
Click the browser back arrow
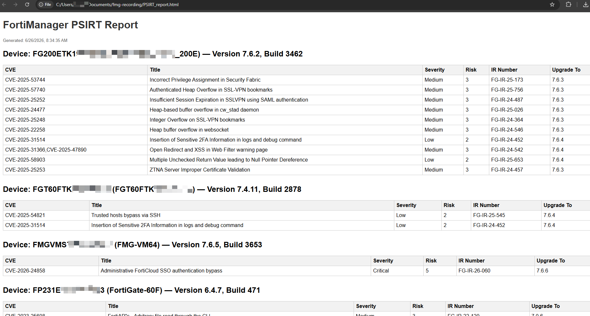(4, 5)
